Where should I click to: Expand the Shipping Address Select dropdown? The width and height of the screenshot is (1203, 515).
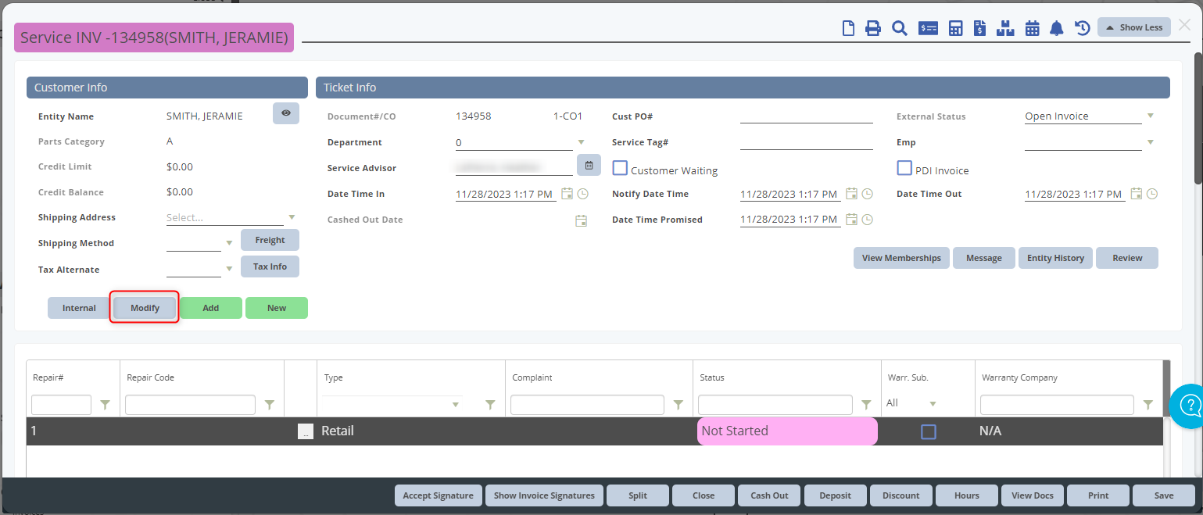pos(292,217)
